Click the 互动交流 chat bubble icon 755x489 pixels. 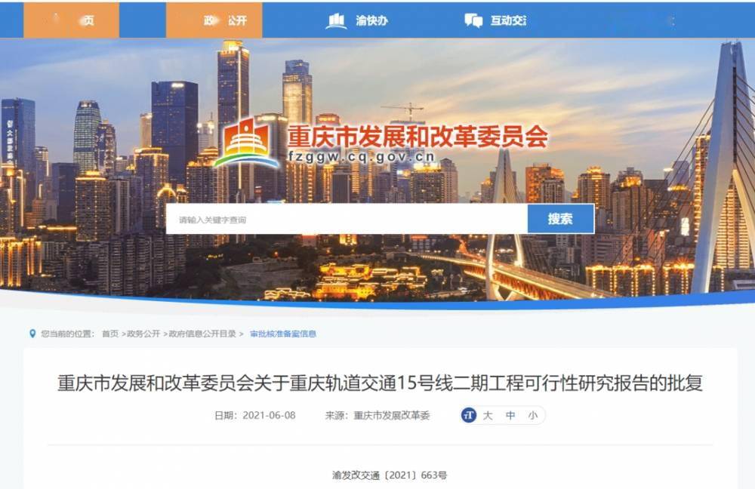[x=473, y=20]
